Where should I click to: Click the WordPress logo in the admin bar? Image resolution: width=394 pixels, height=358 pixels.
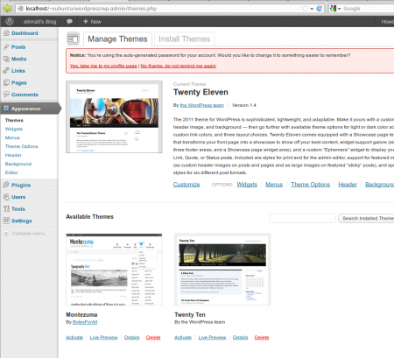(x=10, y=21)
